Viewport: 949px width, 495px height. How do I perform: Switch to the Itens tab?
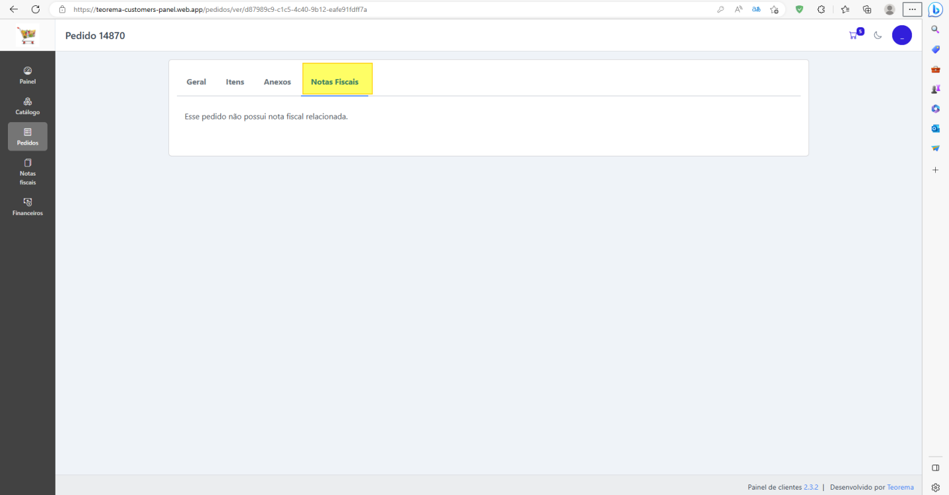point(235,82)
